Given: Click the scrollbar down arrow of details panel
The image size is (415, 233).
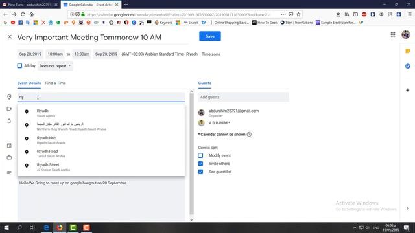Looking at the screenshot, I should click(192, 219).
